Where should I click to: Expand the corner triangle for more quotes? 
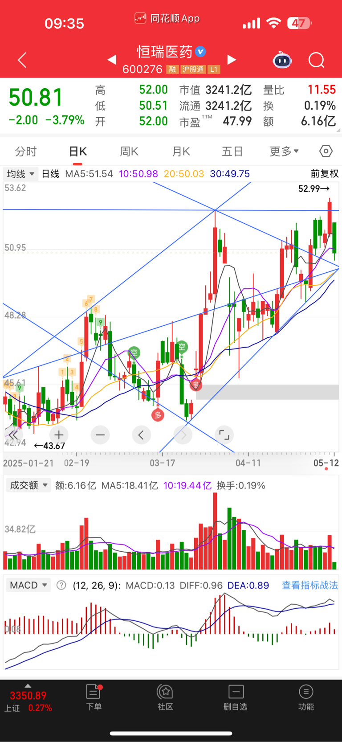[x=338, y=130]
